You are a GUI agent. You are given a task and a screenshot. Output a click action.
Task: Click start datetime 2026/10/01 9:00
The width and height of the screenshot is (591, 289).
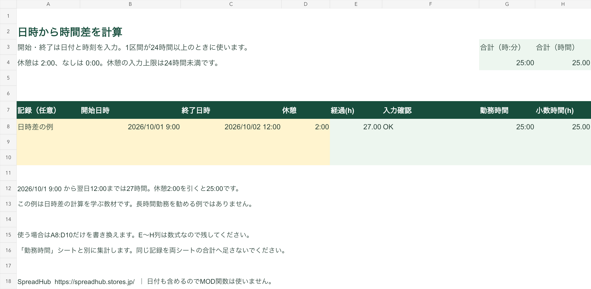tap(154, 127)
